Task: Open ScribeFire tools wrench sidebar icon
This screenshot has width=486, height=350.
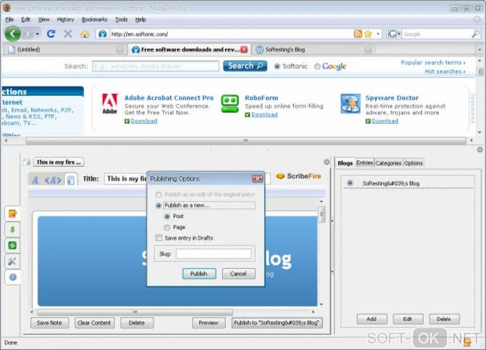Action: (x=12, y=261)
